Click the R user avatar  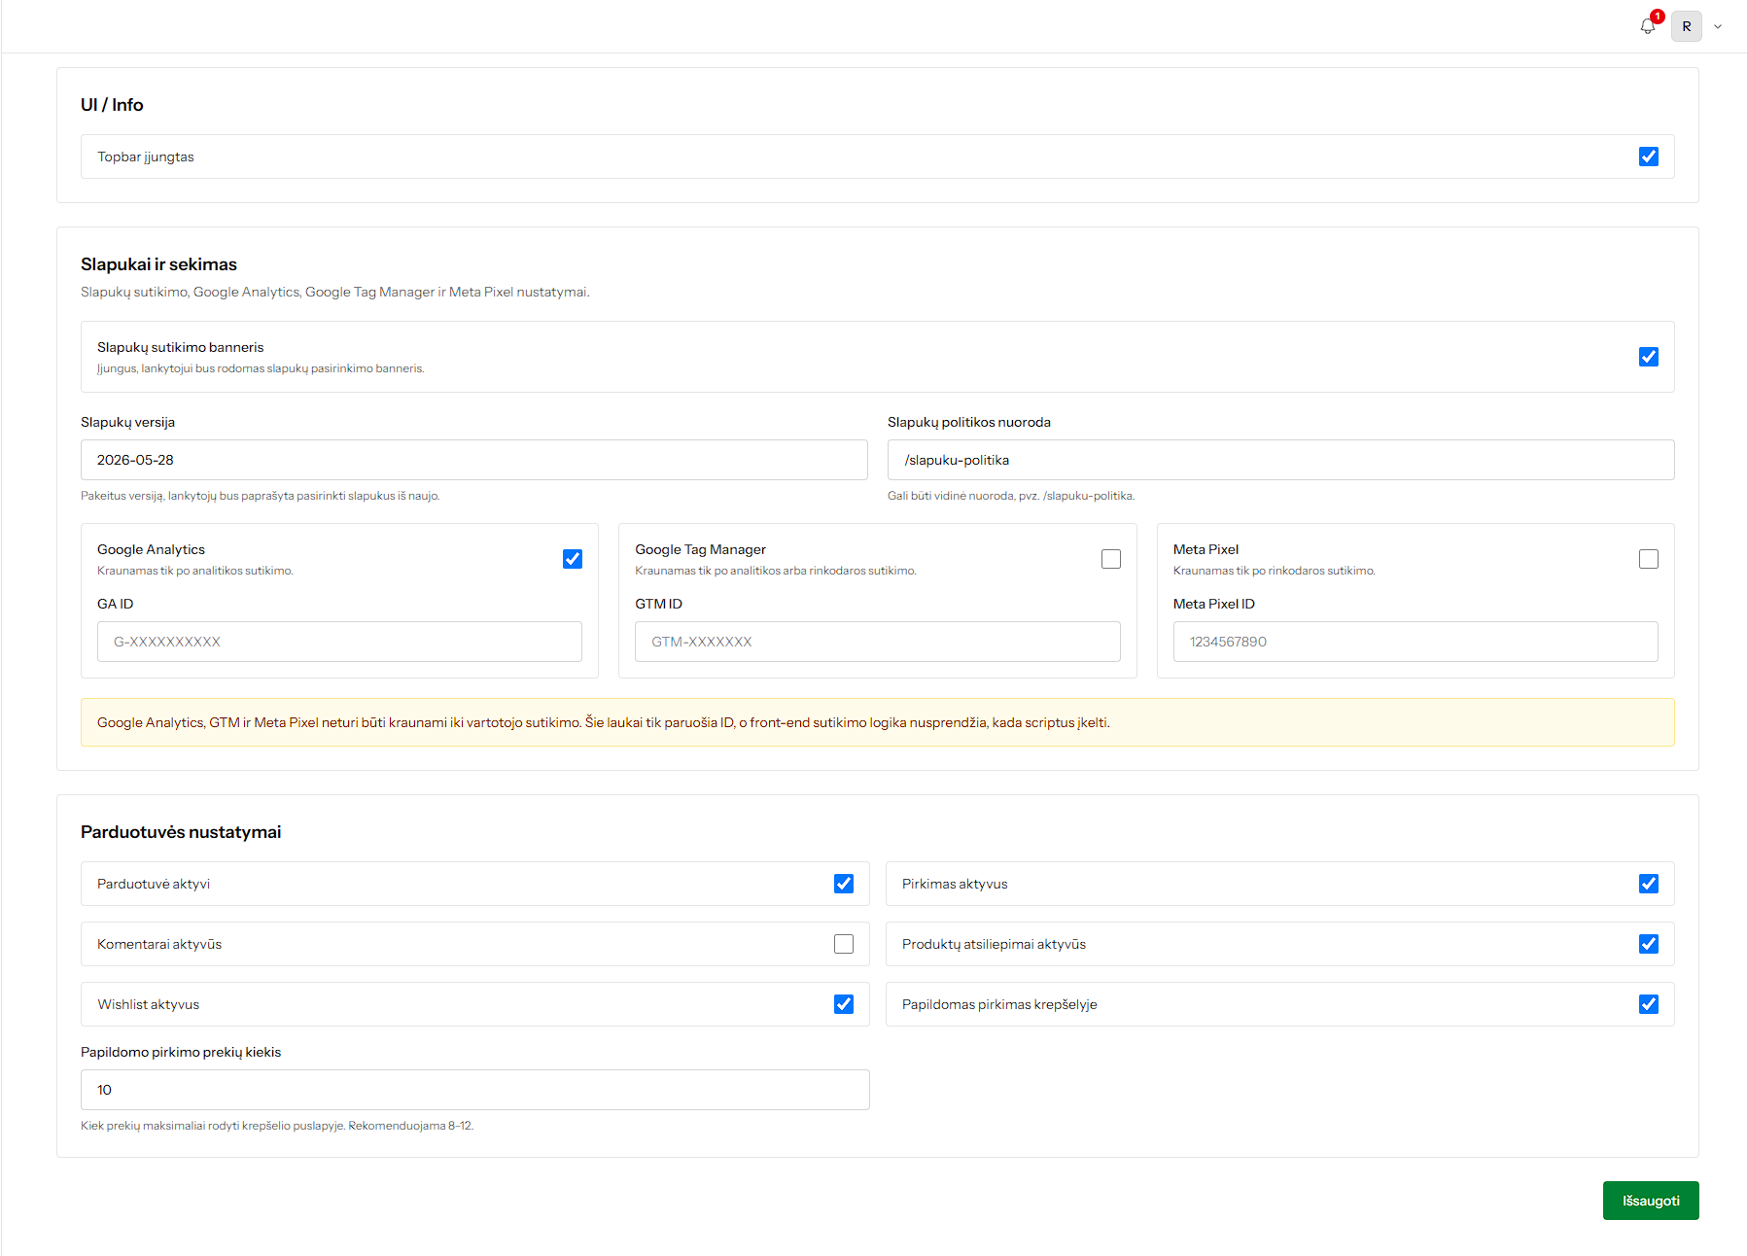click(x=1687, y=26)
